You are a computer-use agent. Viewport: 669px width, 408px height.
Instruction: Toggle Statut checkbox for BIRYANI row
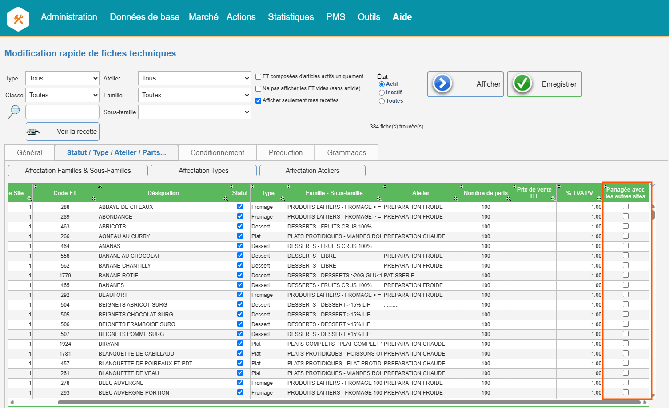click(x=240, y=344)
